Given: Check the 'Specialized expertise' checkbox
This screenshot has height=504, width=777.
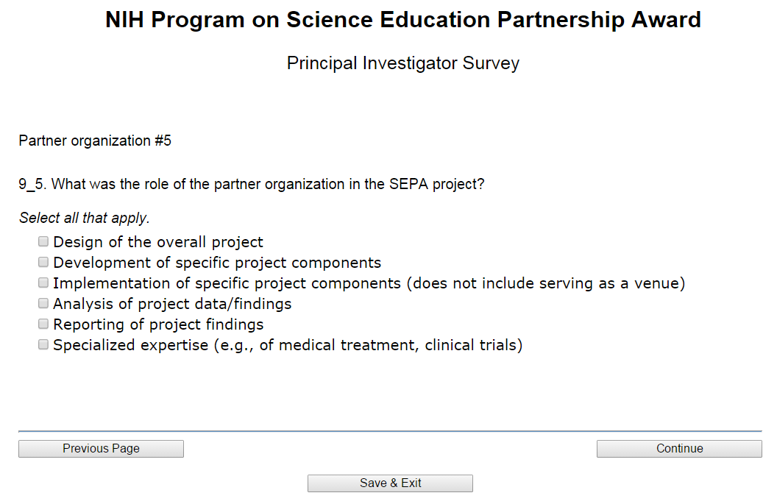Looking at the screenshot, I should click(x=43, y=344).
